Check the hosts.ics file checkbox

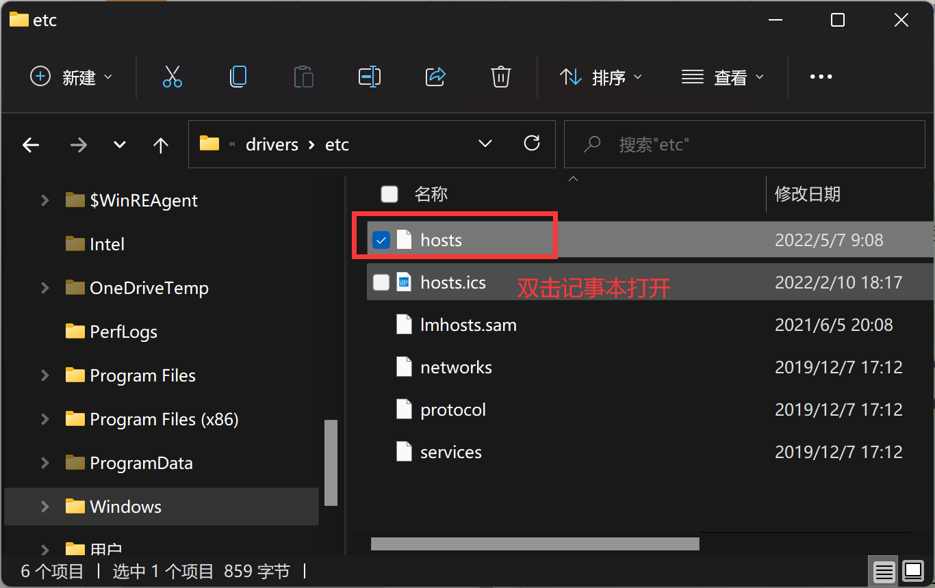point(381,282)
